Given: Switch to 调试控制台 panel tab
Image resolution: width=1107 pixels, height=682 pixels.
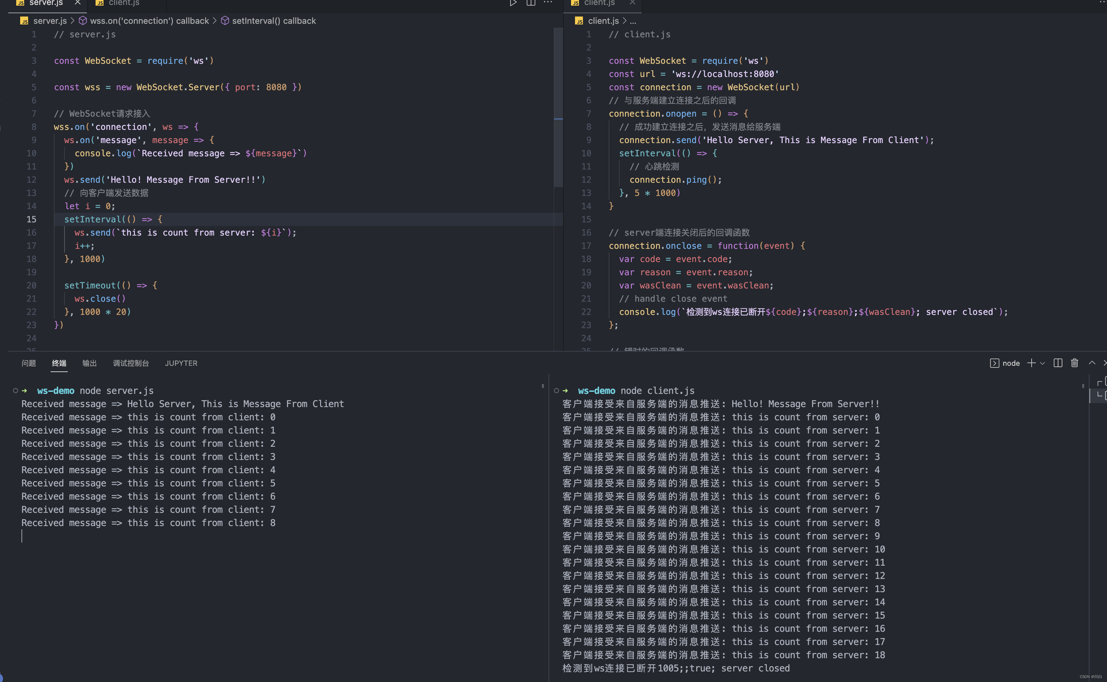Looking at the screenshot, I should pos(131,363).
